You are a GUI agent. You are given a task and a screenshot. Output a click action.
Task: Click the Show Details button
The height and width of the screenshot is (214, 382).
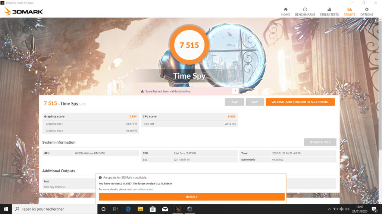[x=320, y=142]
